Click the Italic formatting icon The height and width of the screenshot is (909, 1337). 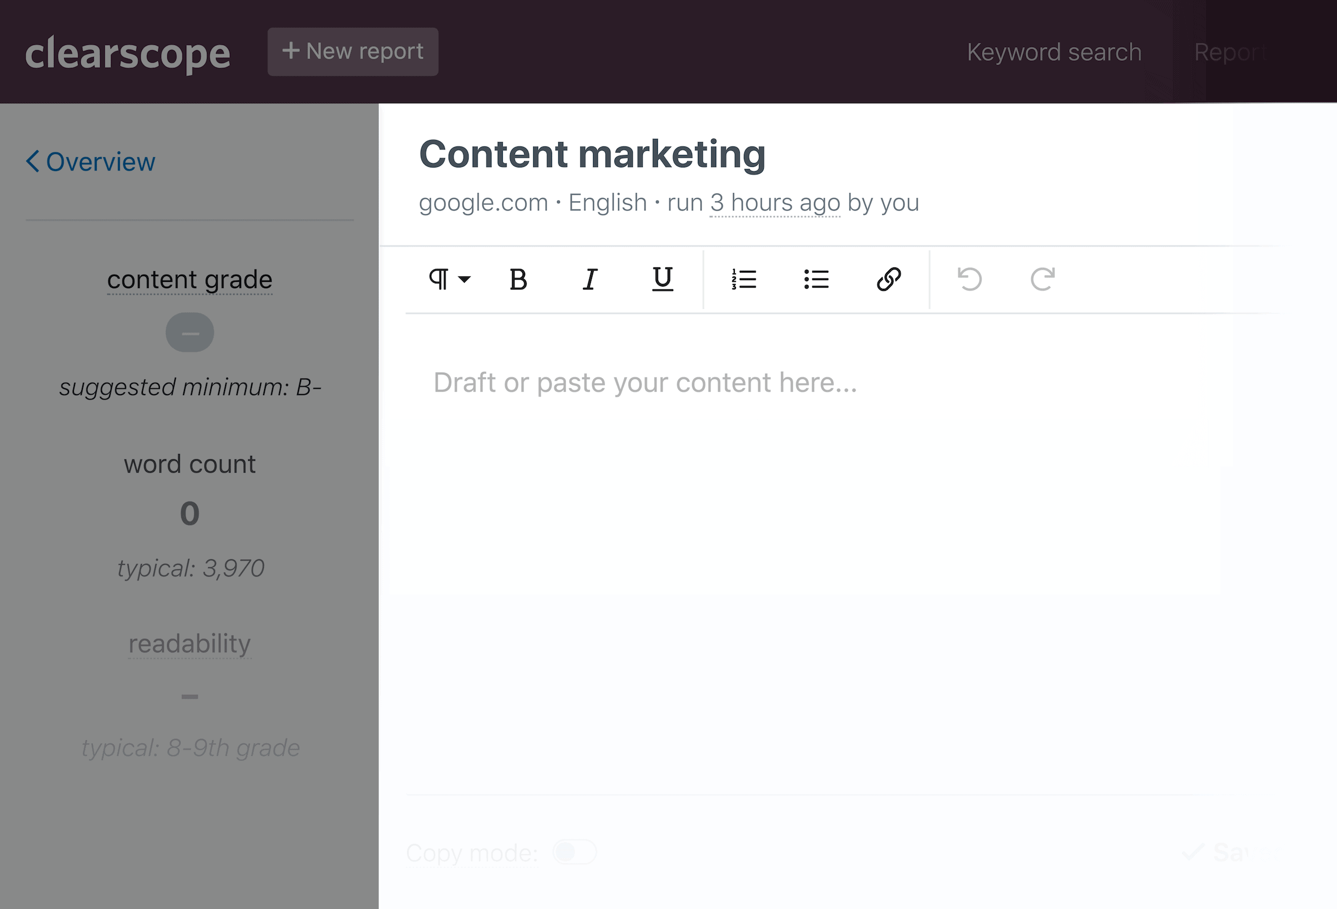[x=590, y=279]
